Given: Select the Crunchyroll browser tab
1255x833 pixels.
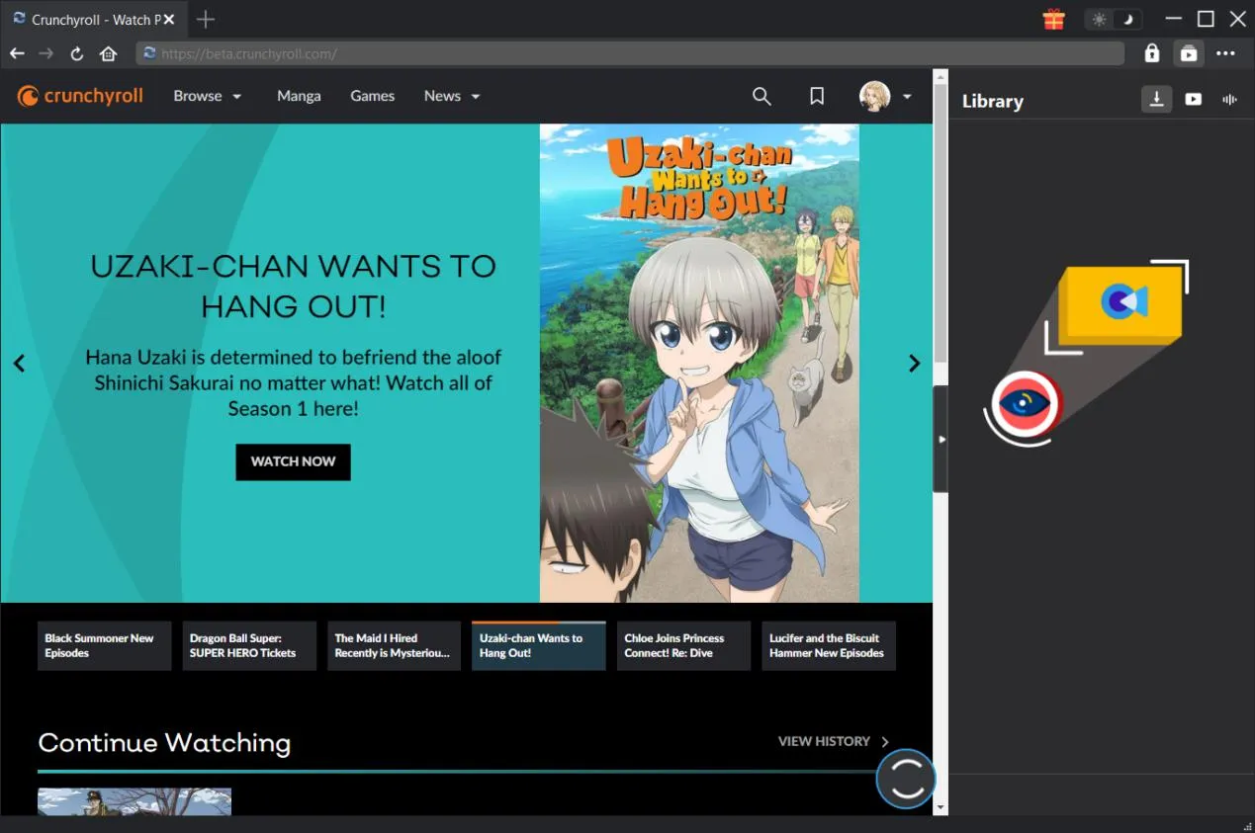Looking at the screenshot, I should (87, 19).
